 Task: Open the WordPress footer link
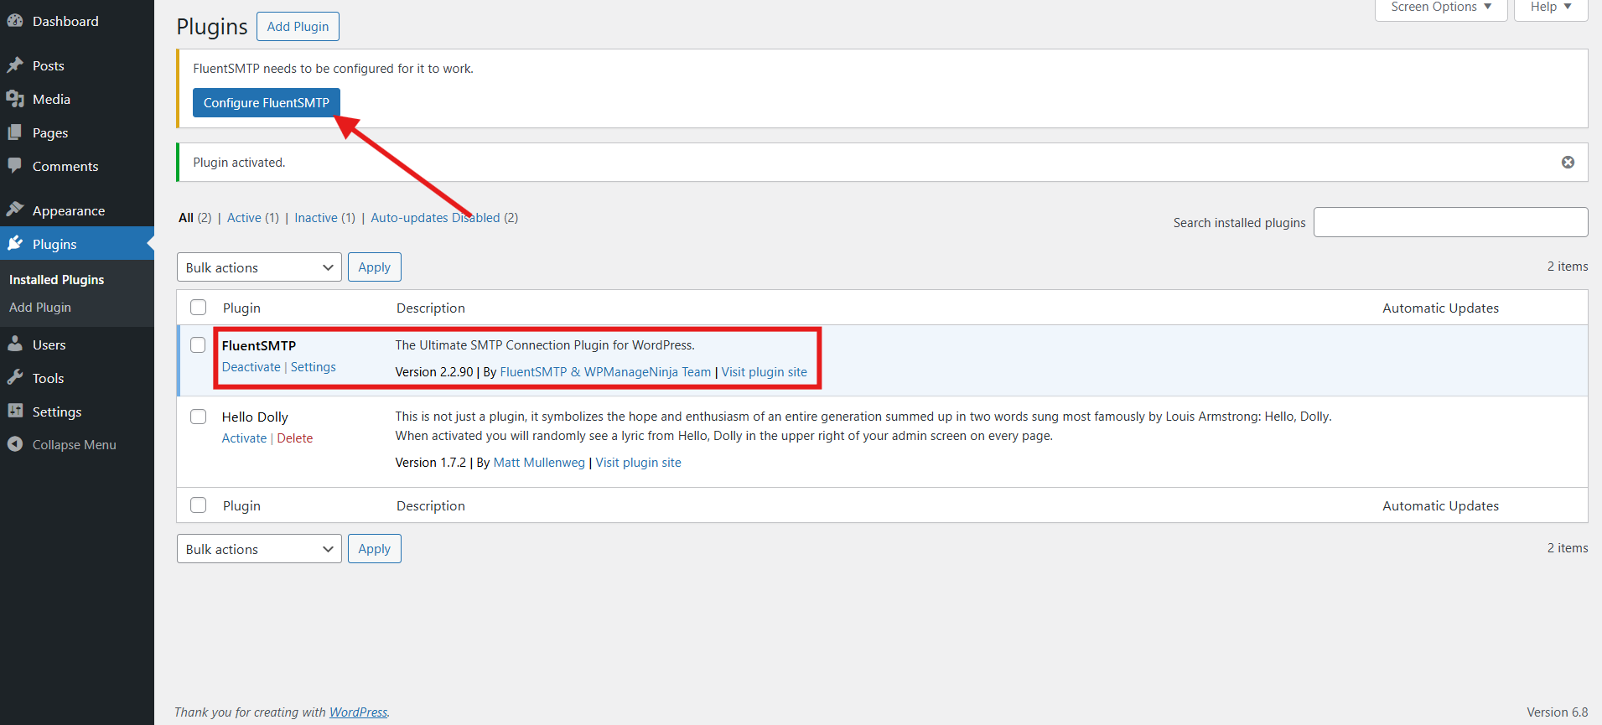pos(358,712)
